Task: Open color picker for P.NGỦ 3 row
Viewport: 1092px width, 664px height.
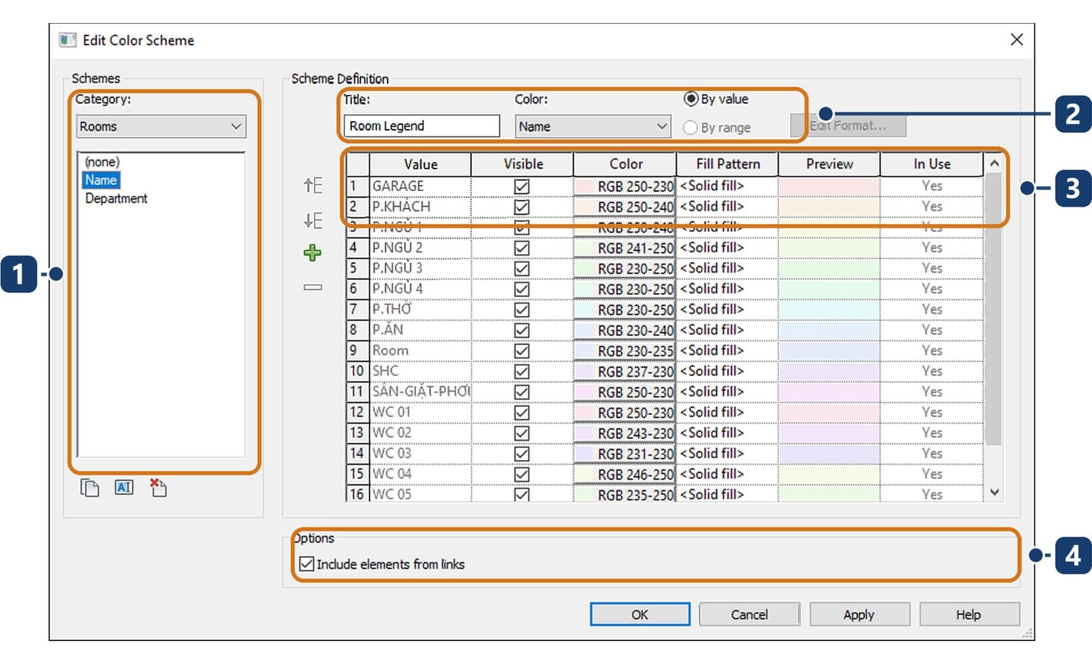Action: [624, 268]
